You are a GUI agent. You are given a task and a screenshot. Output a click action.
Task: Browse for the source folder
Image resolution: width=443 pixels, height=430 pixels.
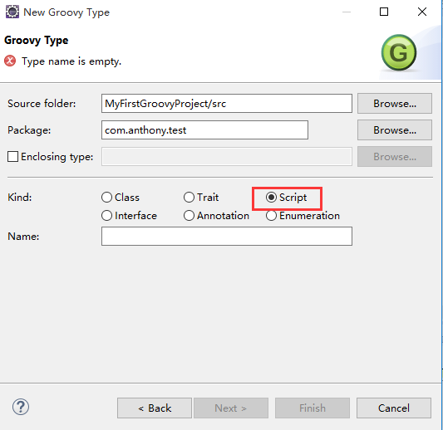[x=395, y=104]
